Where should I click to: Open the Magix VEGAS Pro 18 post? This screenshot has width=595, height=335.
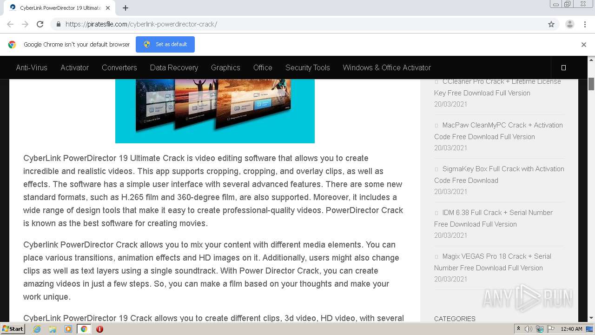tap(493, 262)
